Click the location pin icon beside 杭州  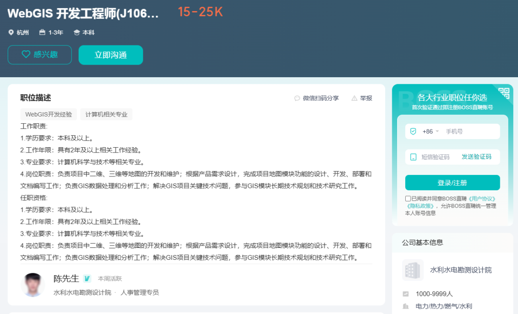(11, 32)
